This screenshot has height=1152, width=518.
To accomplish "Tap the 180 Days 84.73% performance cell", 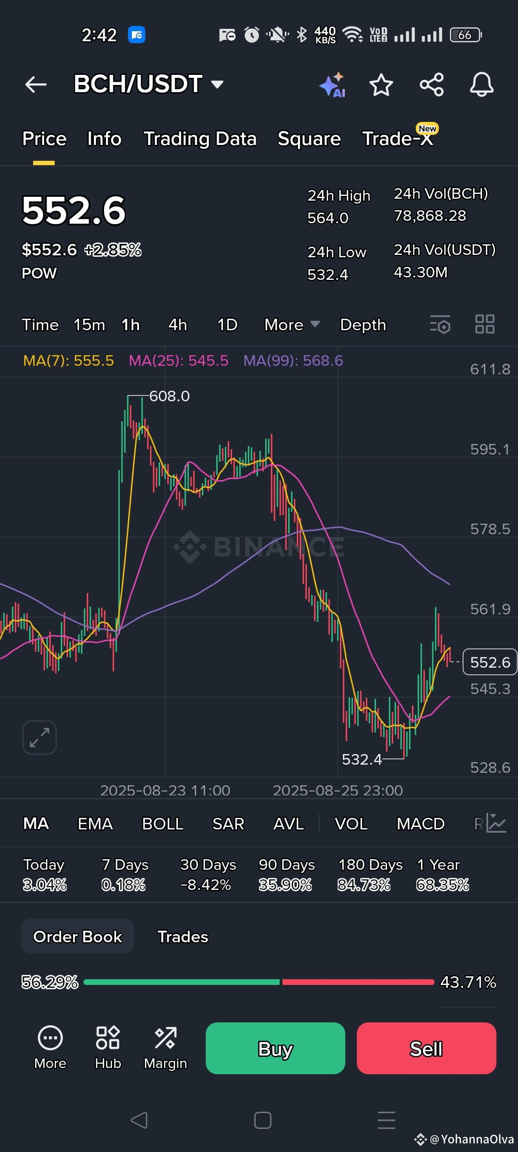I will pyautogui.click(x=370, y=875).
